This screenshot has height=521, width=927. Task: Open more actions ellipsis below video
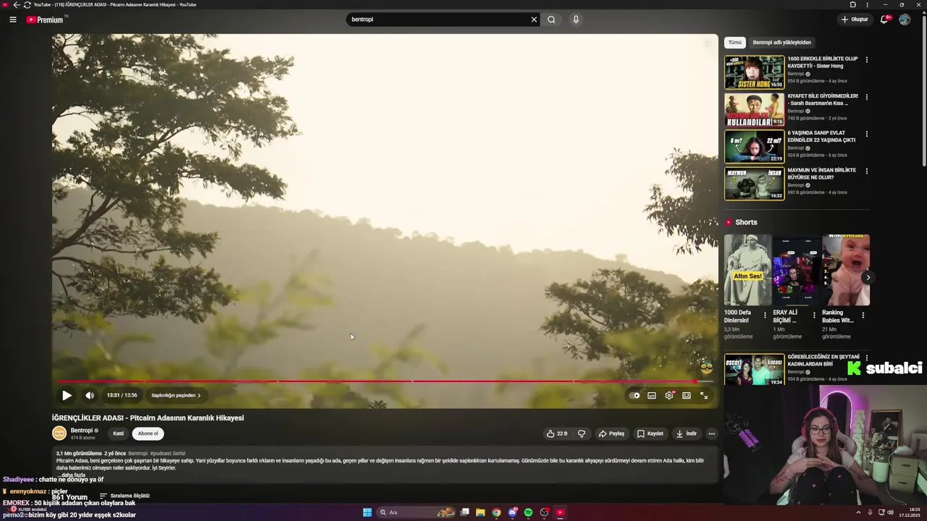coord(712,433)
